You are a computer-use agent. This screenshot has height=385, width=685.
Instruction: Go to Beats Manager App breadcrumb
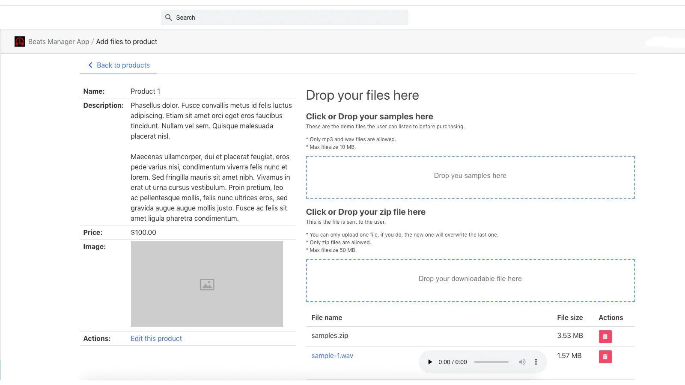tap(59, 41)
